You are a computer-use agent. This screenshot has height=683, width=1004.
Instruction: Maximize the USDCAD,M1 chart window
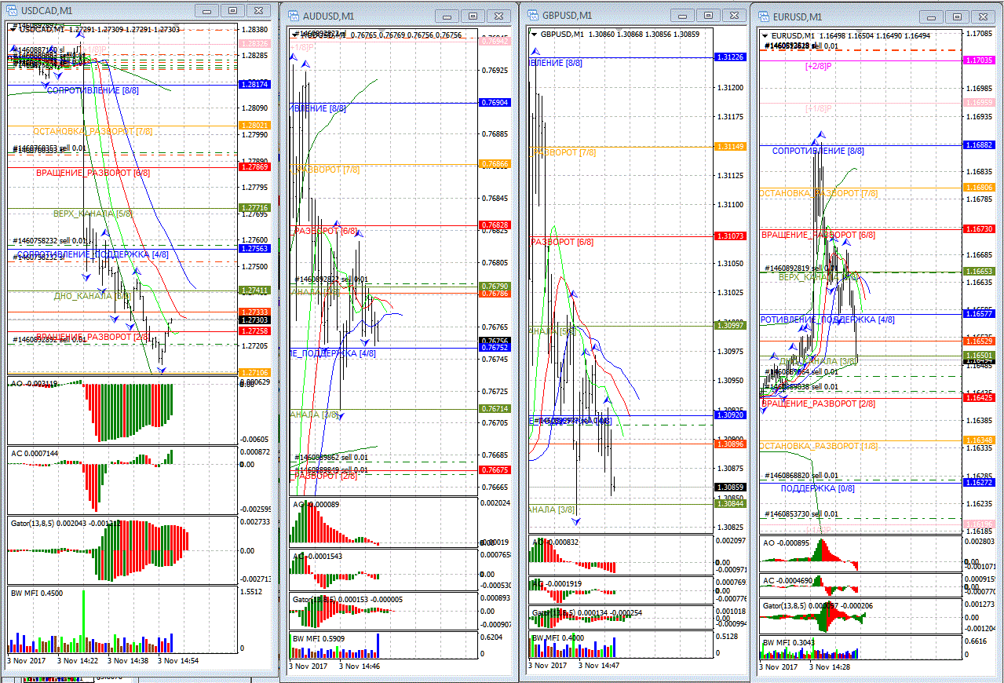[x=232, y=11]
